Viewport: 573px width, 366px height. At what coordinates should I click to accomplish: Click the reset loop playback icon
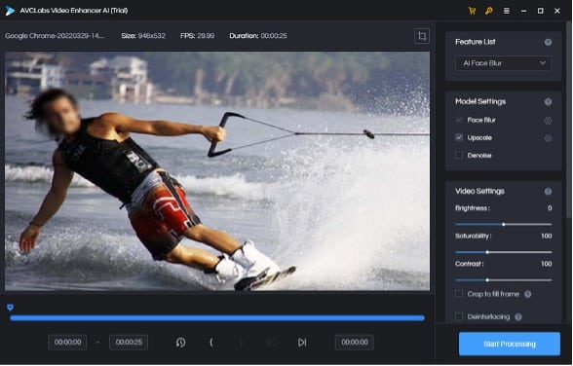pyautogui.click(x=180, y=343)
